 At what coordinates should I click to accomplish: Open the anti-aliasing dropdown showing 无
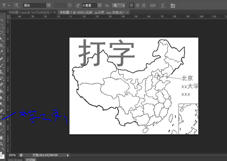pos(118,6)
